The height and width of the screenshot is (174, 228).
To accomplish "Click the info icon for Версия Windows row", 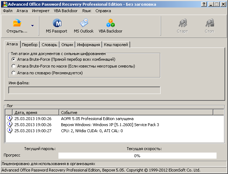I will click(x=10, y=124).
